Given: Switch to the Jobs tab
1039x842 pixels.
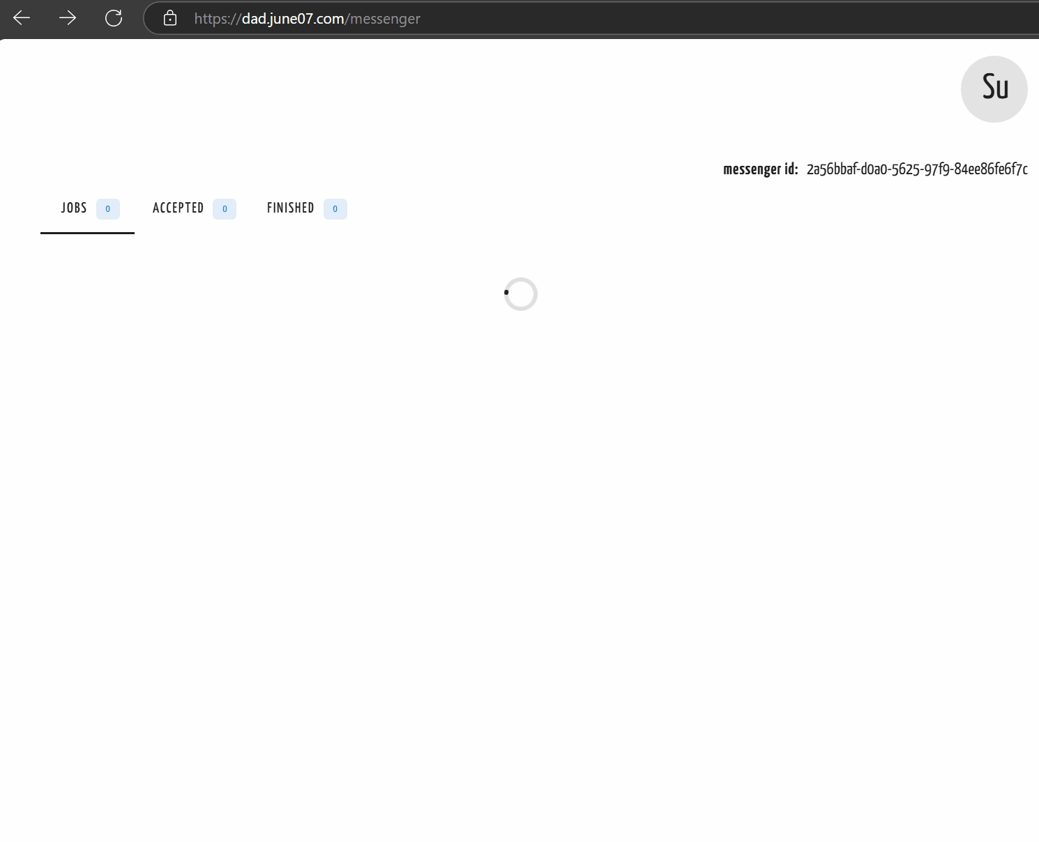Looking at the screenshot, I should click(x=87, y=208).
